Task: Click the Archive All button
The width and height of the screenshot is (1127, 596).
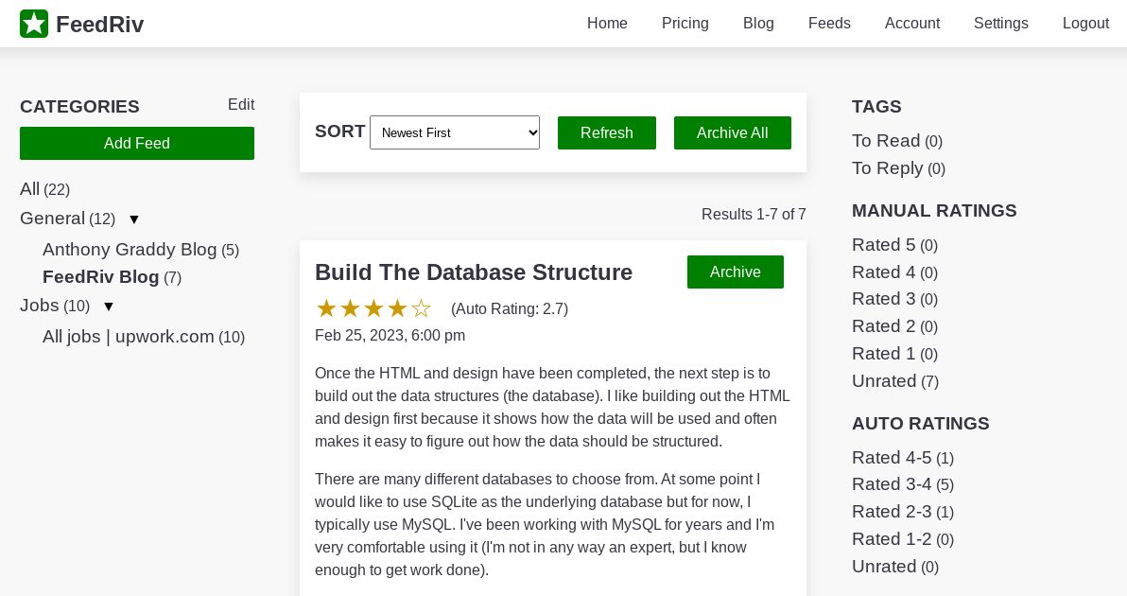Action: point(732,132)
